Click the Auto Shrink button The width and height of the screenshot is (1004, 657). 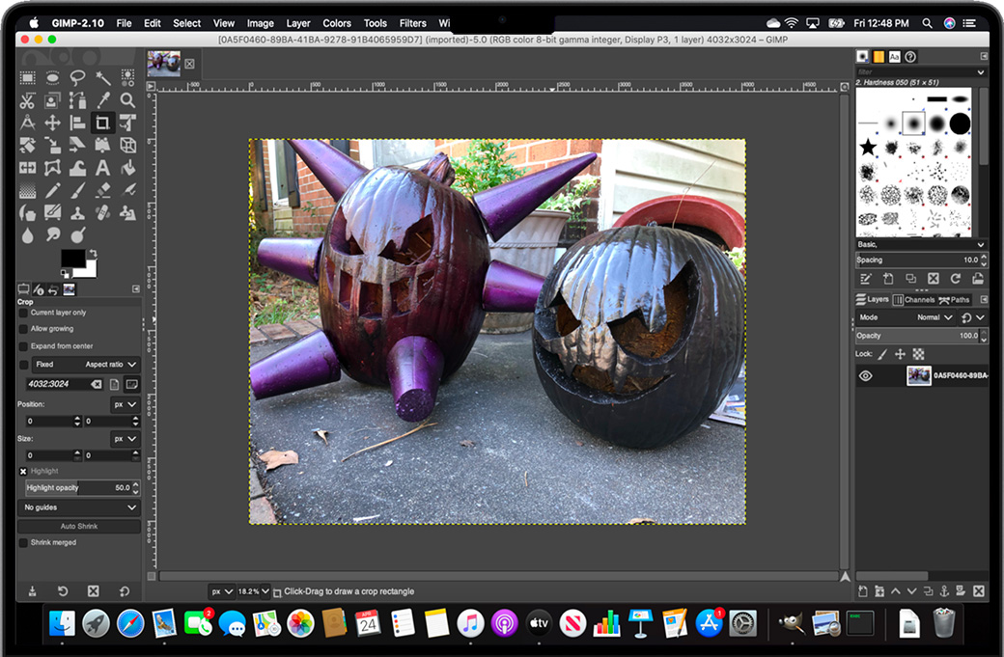click(79, 526)
